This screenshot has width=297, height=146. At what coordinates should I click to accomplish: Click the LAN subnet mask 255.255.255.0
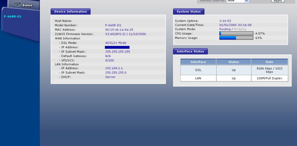tap(116, 73)
